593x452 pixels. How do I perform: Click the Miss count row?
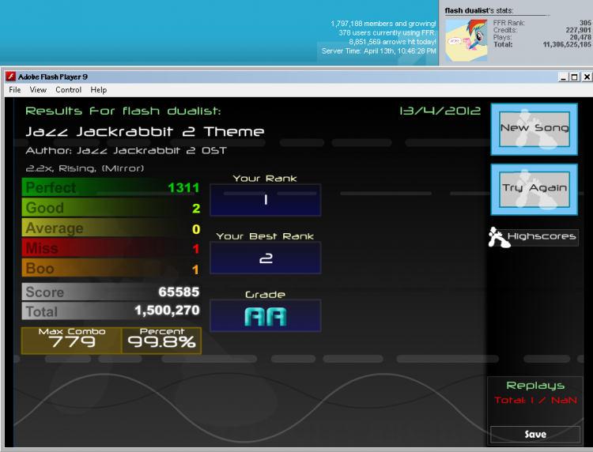tap(111, 248)
